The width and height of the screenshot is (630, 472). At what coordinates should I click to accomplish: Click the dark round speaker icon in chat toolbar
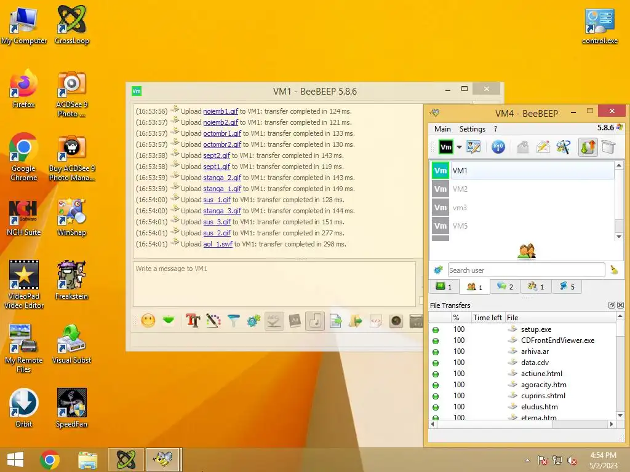[396, 321]
